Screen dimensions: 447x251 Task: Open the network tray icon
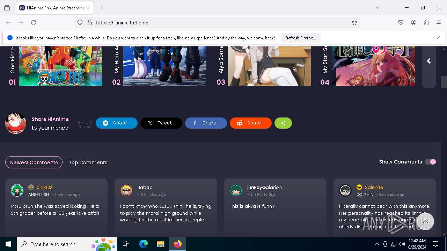394,244
